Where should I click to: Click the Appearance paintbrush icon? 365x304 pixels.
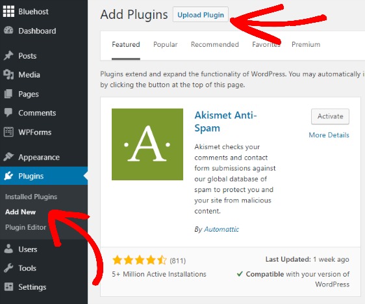(x=8, y=157)
